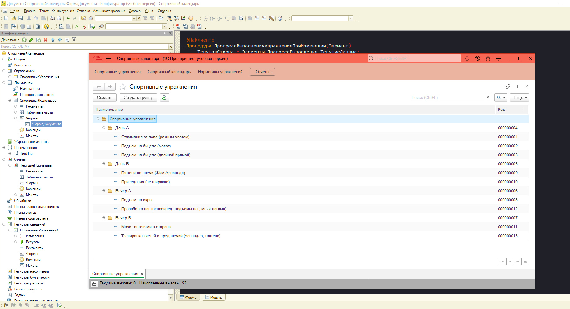Viewport: 570px width, 309px height.
Task: Toggle pin on Конфигурация panel header
Action: point(165,33)
